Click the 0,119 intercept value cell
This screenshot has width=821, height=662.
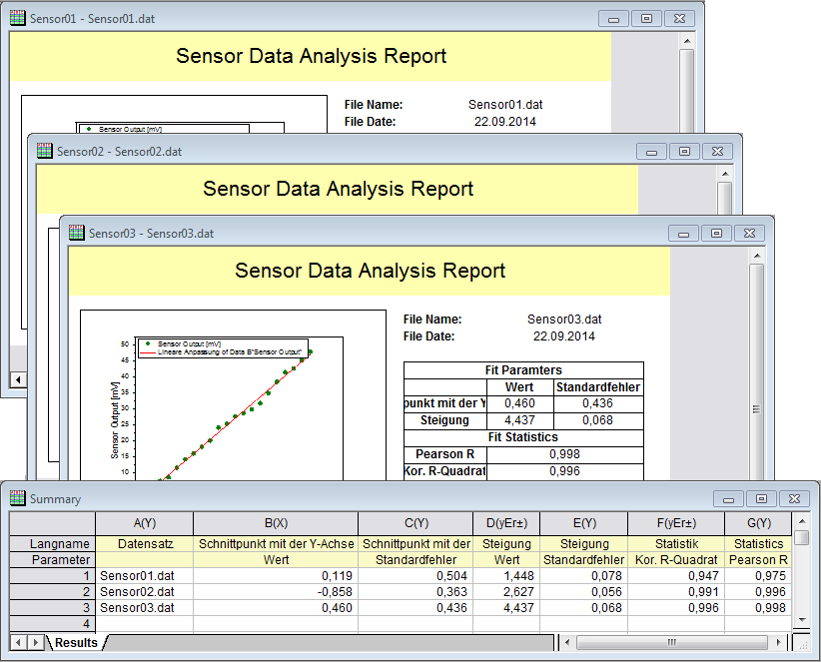pyautogui.click(x=276, y=576)
